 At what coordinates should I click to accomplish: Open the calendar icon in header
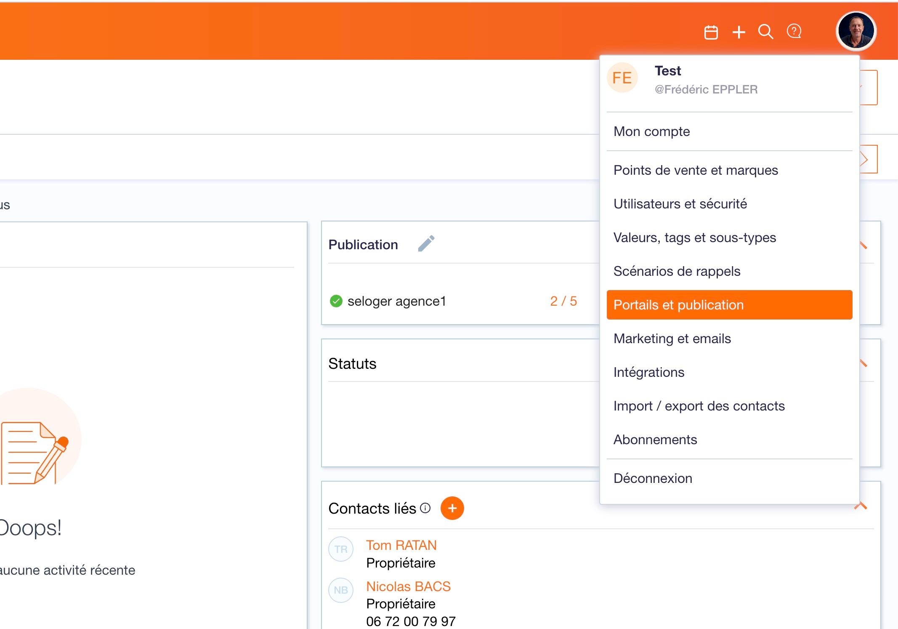[711, 32]
